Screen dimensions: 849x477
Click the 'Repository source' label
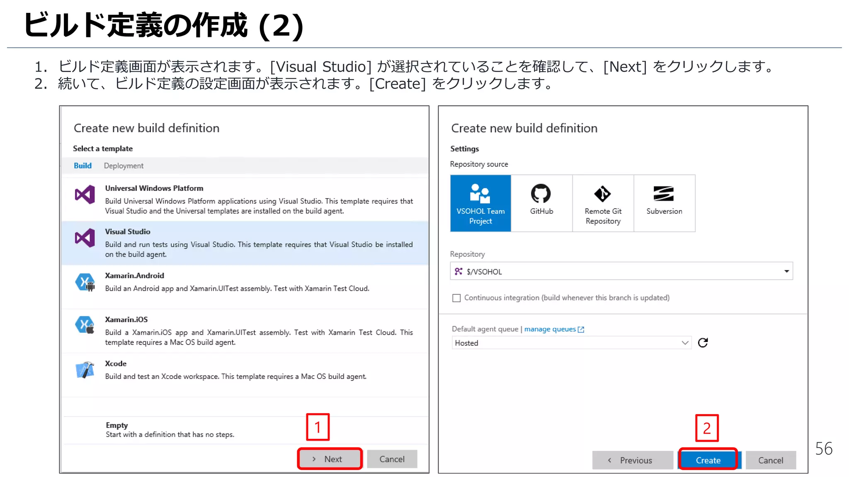[x=479, y=164]
